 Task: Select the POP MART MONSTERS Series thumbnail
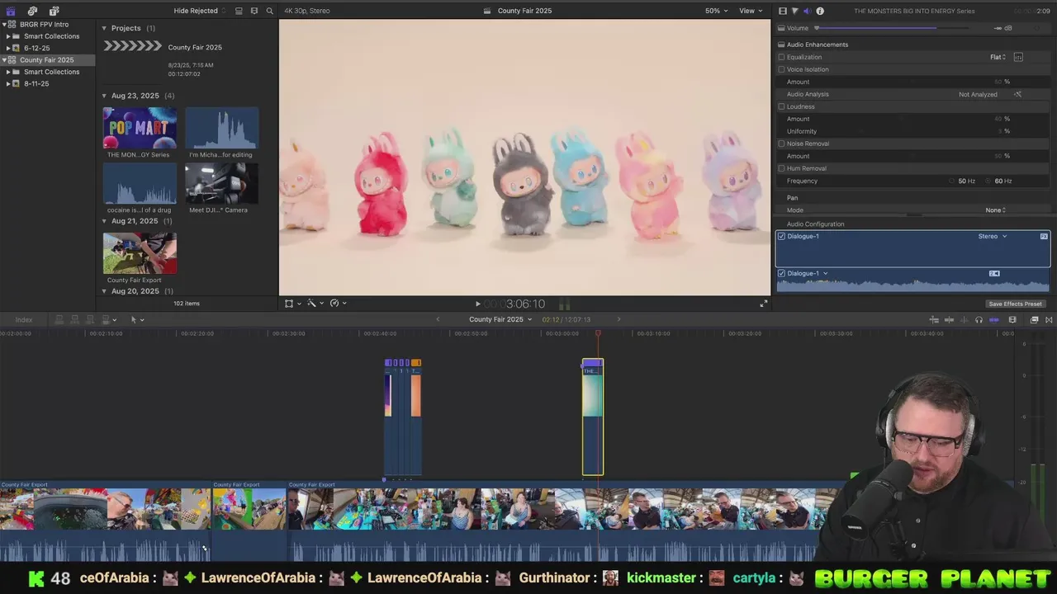[x=140, y=128]
